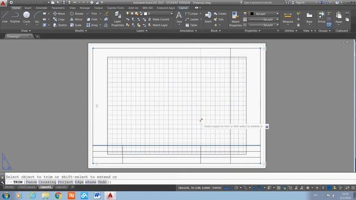
Task: Click the Fillet tool
Action: point(92,19)
